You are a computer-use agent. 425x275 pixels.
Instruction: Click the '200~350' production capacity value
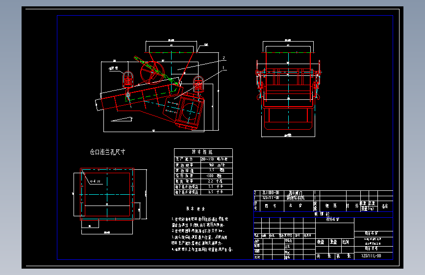[x=207, y=159]
